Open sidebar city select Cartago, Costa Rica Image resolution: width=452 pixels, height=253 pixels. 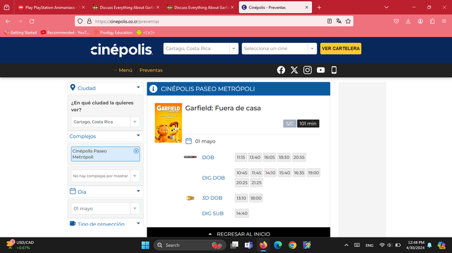tap(105, 122)
